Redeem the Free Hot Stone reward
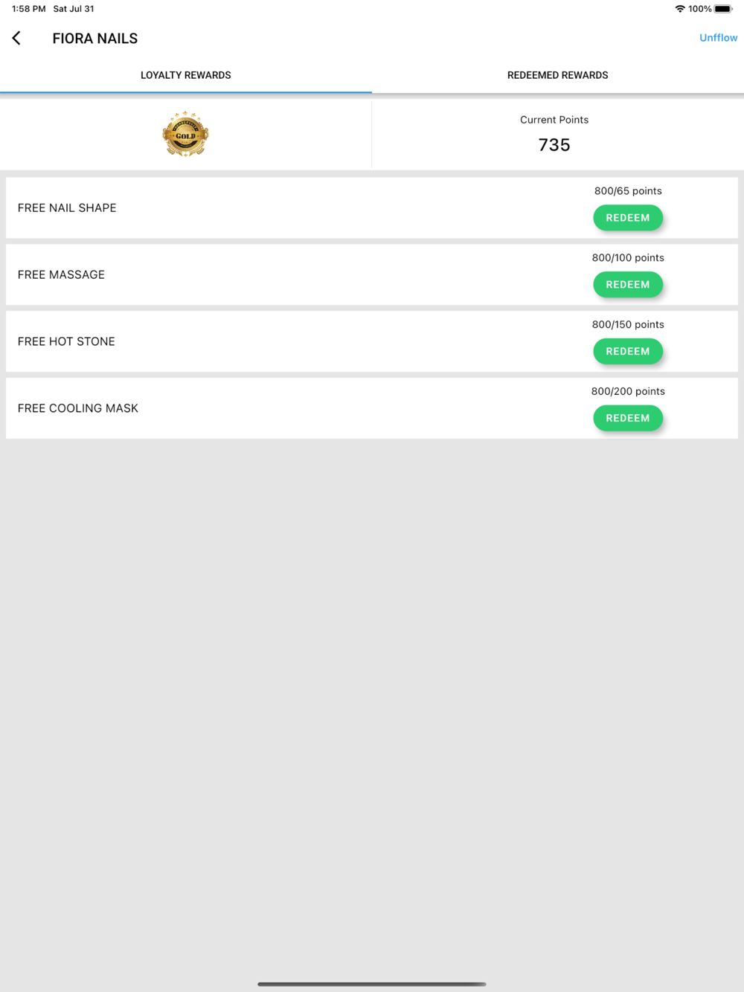This screenshot has height=992, width=744. [628, 352]
